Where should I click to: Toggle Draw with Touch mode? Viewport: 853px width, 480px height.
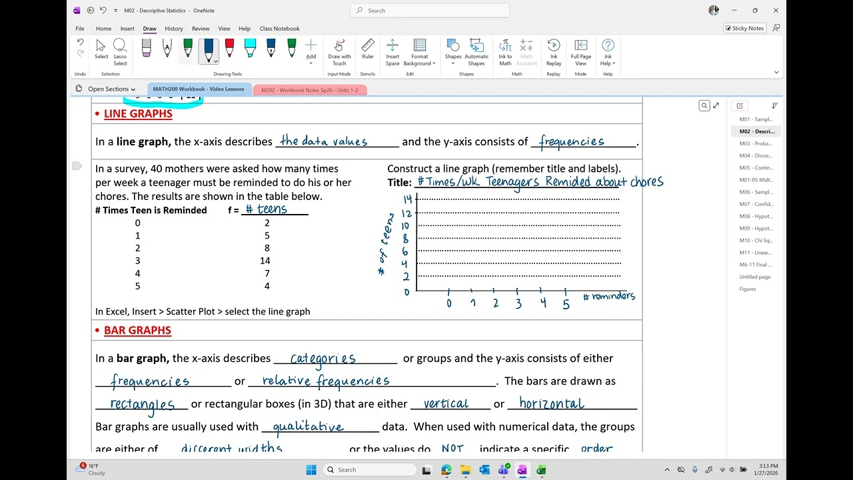(x=339, y=51)
